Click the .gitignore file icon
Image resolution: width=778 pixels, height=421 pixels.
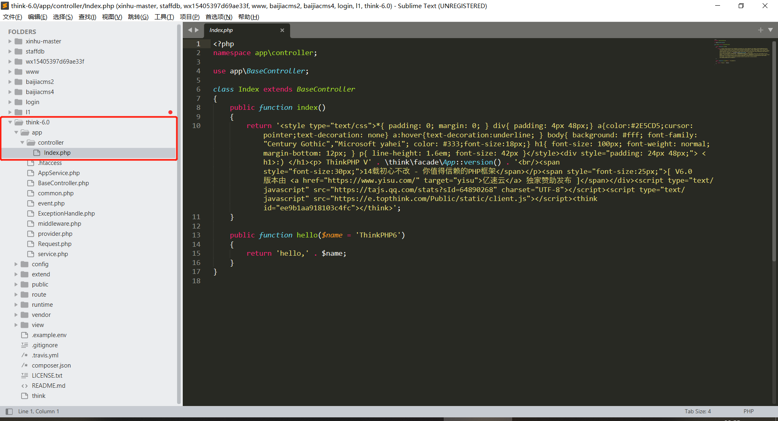pos(25,345)
